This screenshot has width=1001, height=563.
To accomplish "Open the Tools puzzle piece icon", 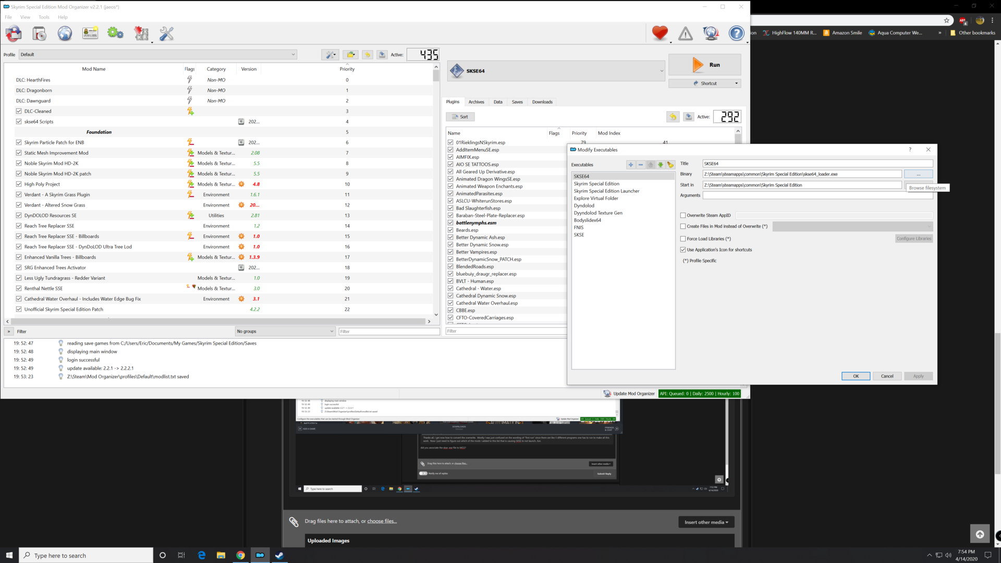I will (141, 34).
